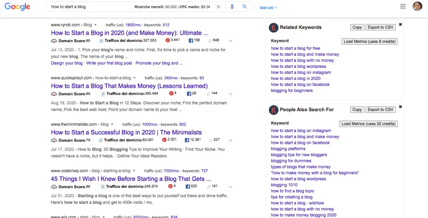Image resolution: width=428 pixels, height=218 pixels.
Task: Click link count icon showing 227
Action: [211, 140]
